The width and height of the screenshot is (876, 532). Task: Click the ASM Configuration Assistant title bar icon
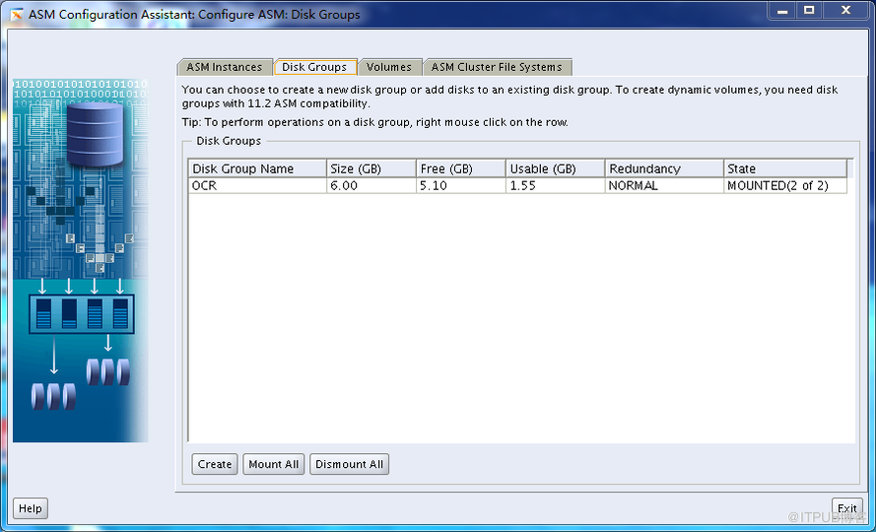coord(17,14)
